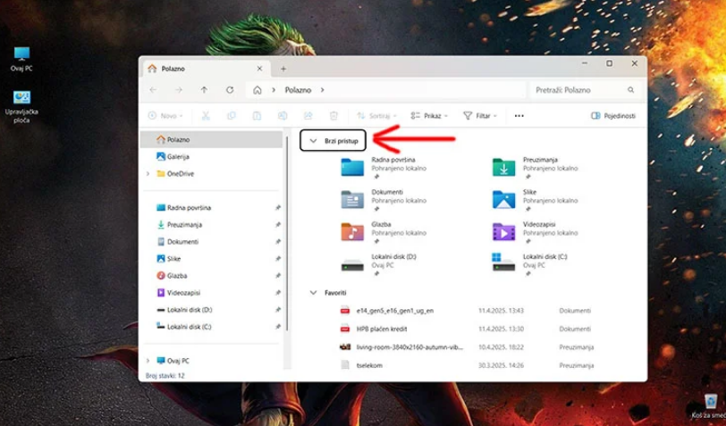The height and width of the screenshot is (426, 726).
Task: Click the navigation pane vertical scrollbar
Action: pyautogui.click(x=287, y=234)
